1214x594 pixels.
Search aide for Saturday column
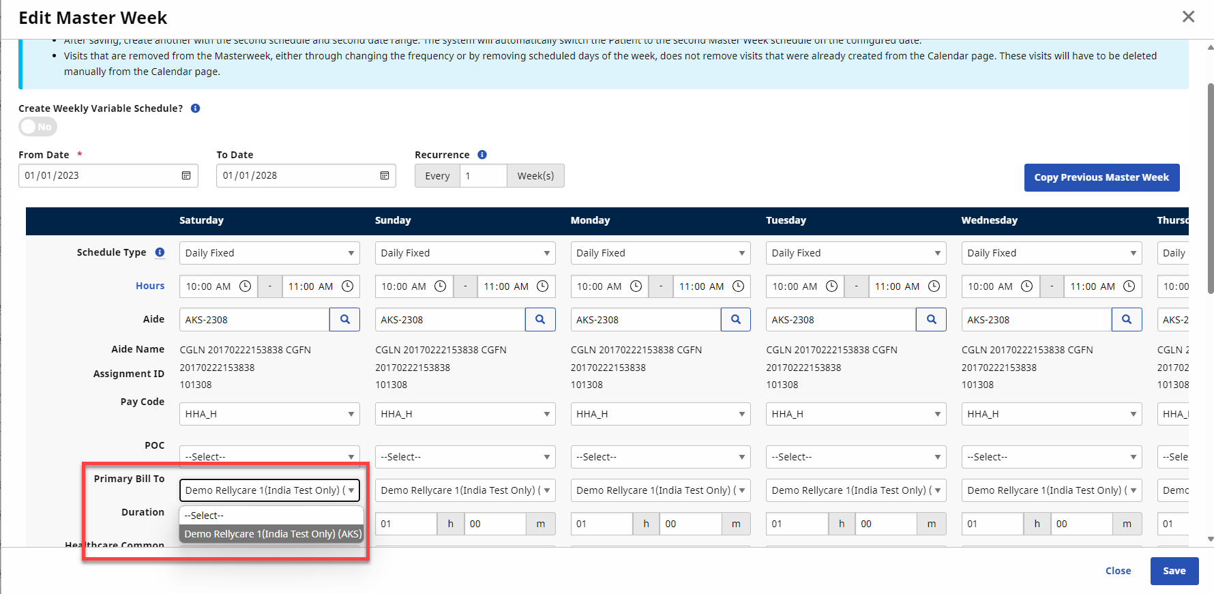pyautogui.click(x=345, y=319)
